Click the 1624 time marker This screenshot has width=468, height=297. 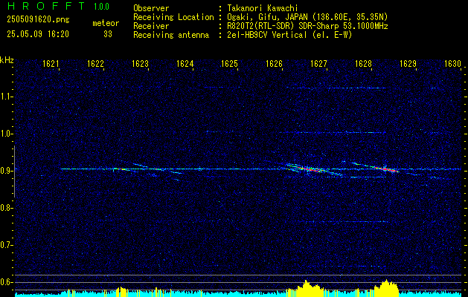185,64
